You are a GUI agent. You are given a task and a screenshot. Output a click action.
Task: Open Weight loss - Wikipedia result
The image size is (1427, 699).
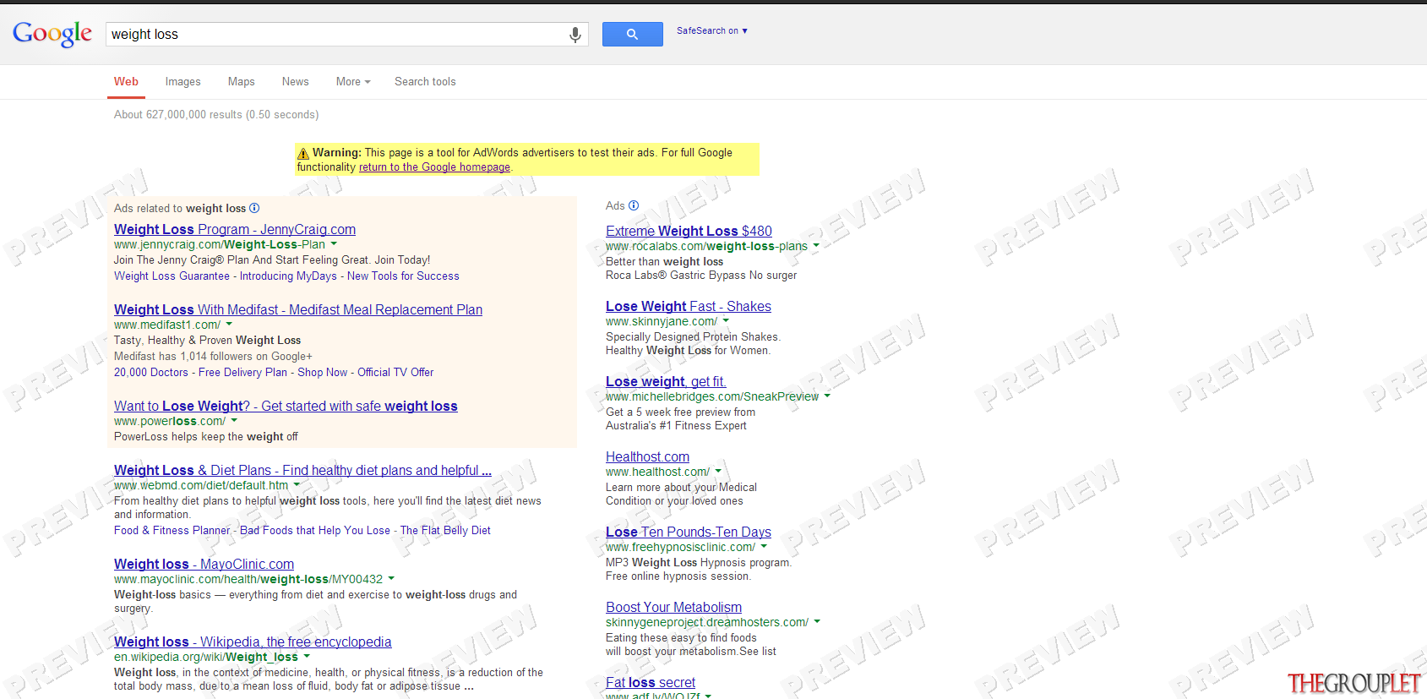pyautogui.click(x=253, y=642)
